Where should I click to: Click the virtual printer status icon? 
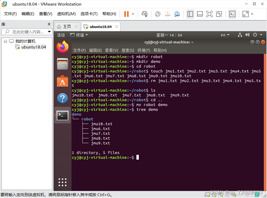227,195
